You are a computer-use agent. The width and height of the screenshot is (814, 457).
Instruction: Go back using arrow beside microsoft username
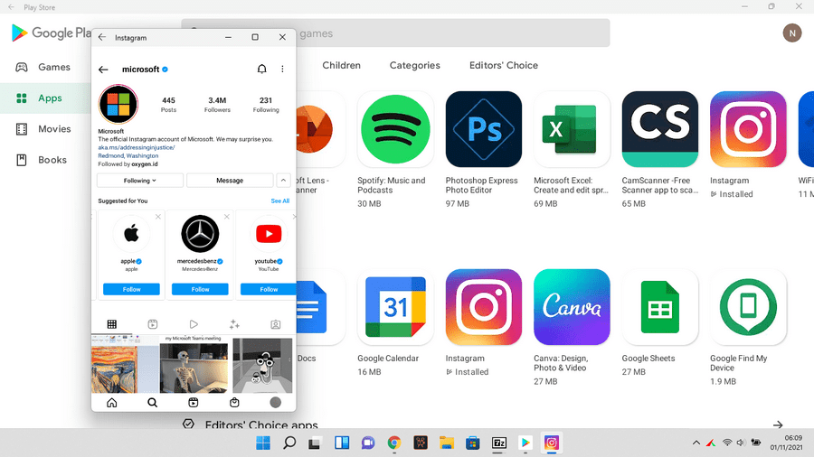pyautogui.click(x=103, y=70)
